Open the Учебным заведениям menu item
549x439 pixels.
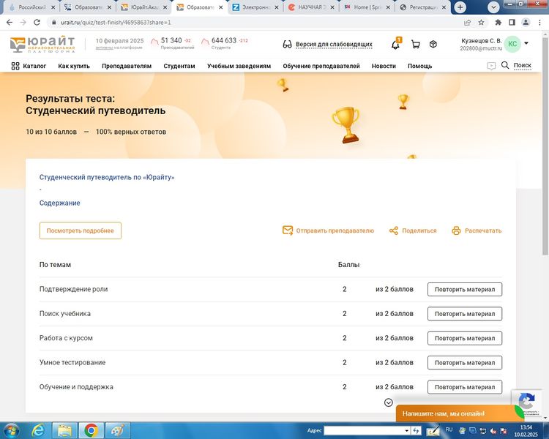239,66
